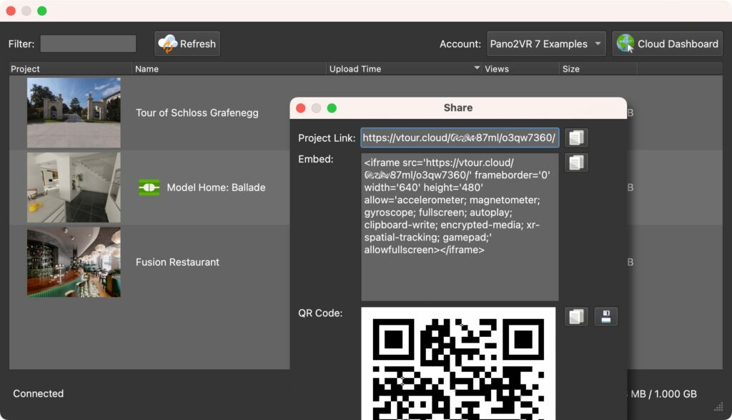
Task: Click the Refresh button
Action: click(x=187, y=44)
